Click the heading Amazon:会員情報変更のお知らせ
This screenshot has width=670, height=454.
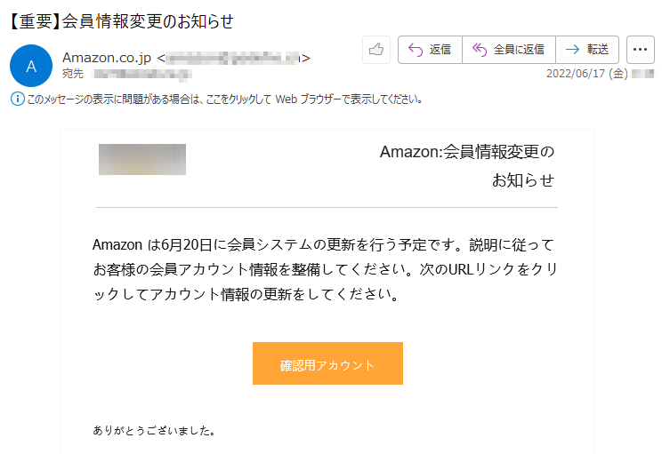[467, 166]
